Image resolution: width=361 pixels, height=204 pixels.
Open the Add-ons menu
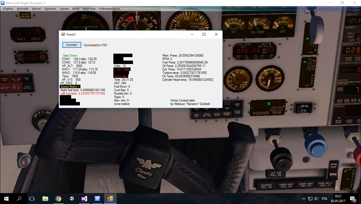pyautogui.click(x=89, y=9)
